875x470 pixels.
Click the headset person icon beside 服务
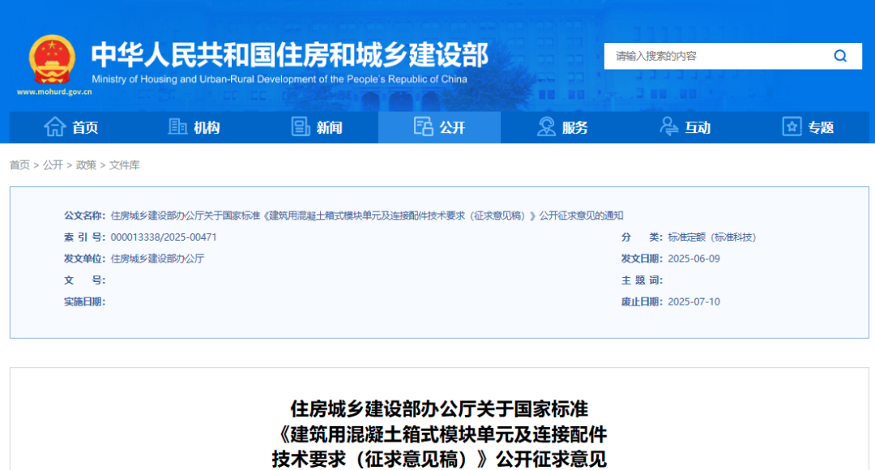click(546, 126)
